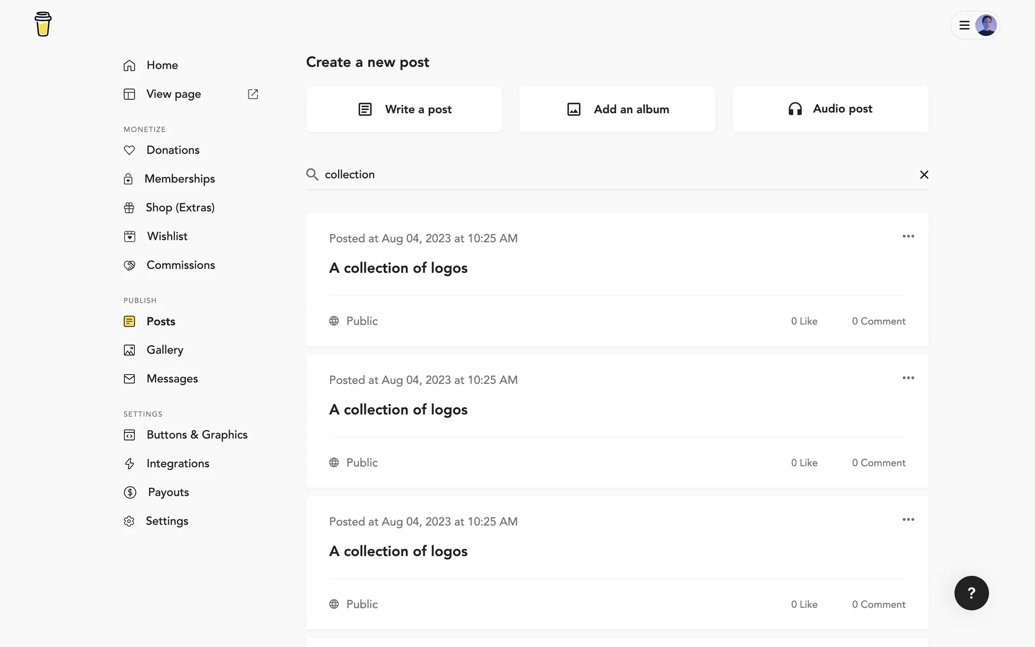Click the Gallery image icon in sidebar

(x=129, y=350)
